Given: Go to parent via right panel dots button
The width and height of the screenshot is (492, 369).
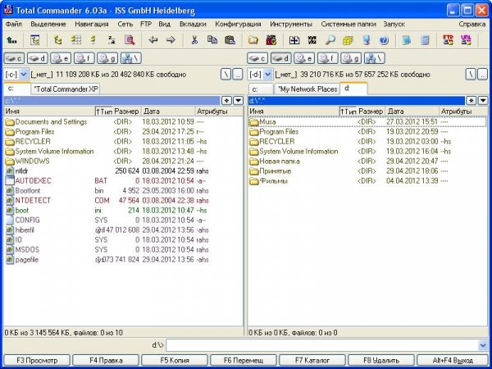Looking at the screenshot, I should tap(483, 75).
